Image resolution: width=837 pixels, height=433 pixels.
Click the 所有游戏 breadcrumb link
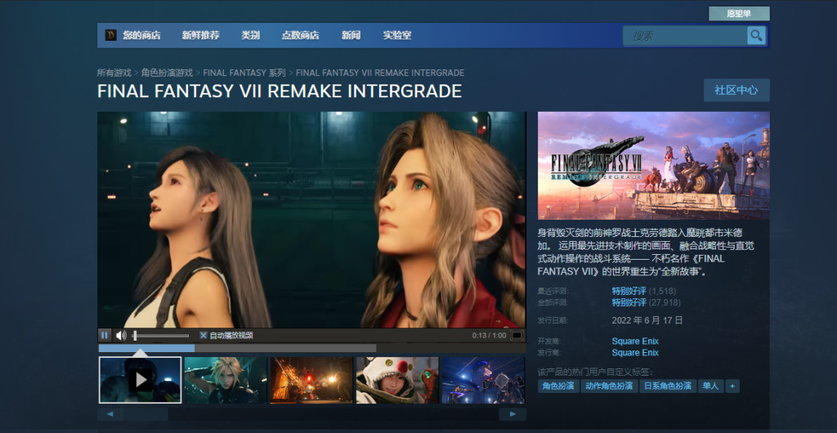point(114,73)
